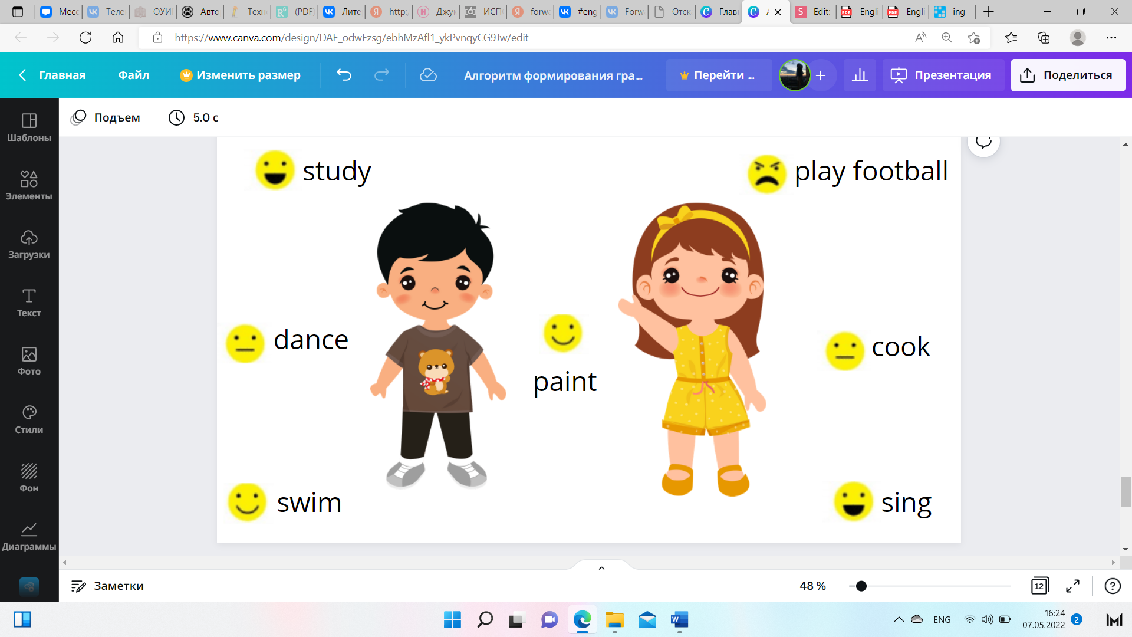Click the cloud save status icon
This screenshot has width=1132, height=637.
[x=428, y=75]
